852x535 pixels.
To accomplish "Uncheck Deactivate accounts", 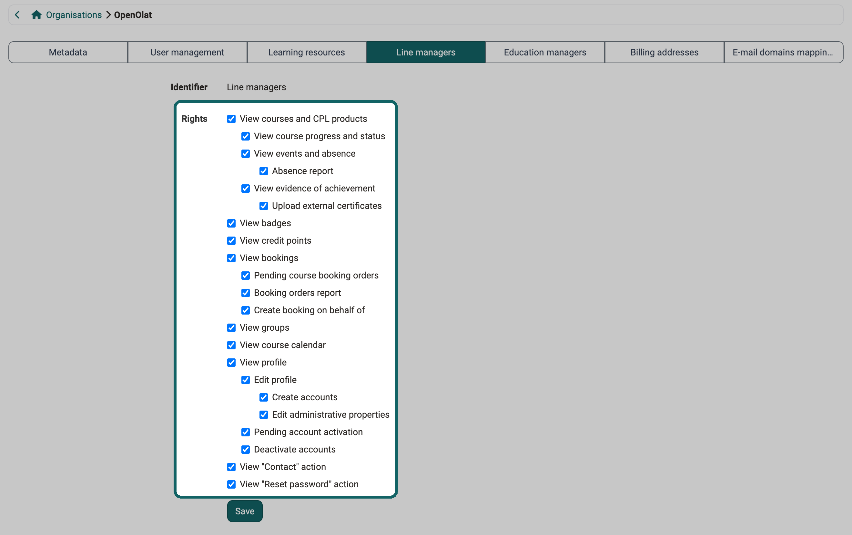I will (246, 450).
